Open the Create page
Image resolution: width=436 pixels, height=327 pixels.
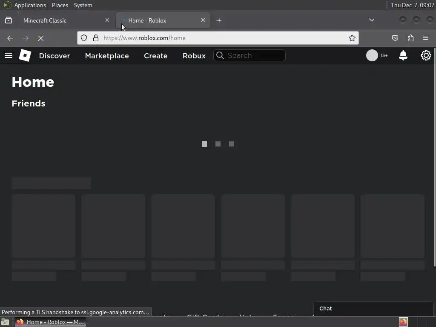point(156,56)
